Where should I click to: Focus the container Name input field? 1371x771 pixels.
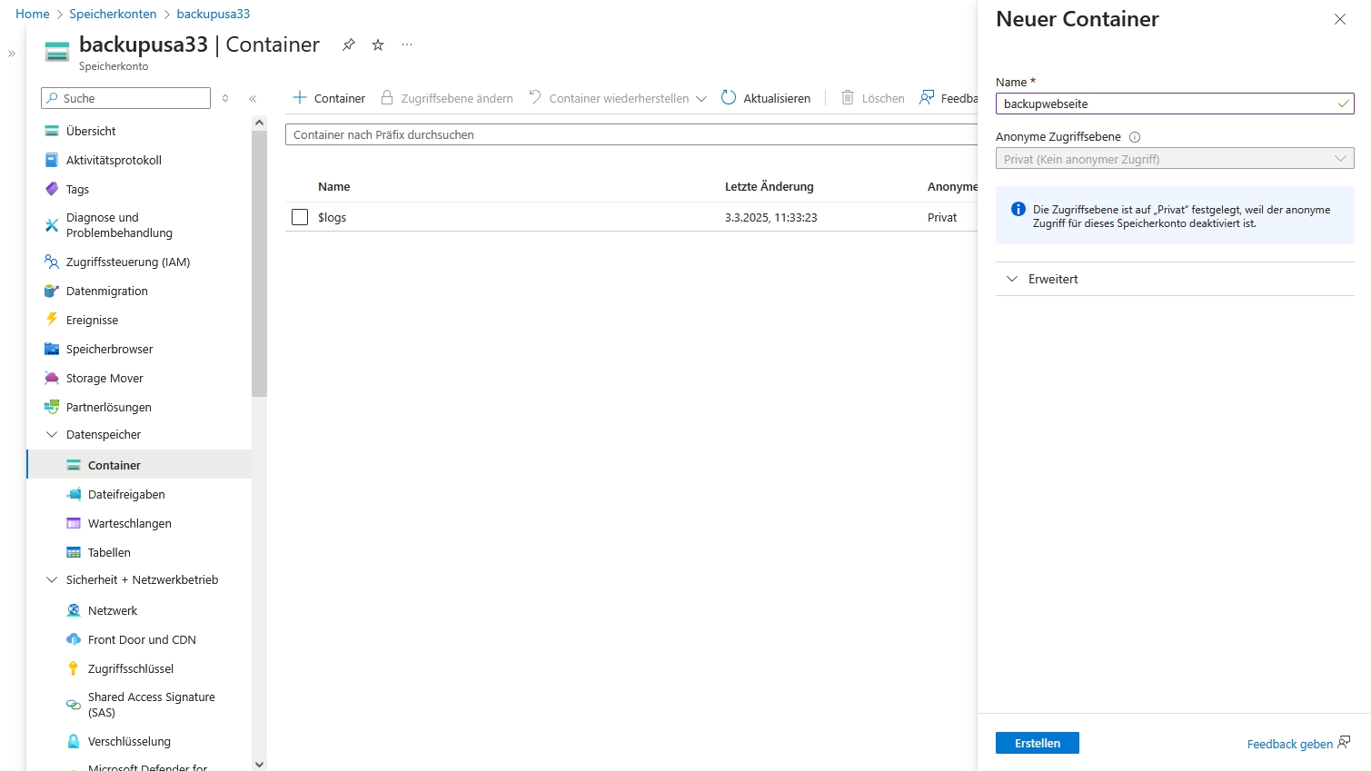tap(1167, 104)
